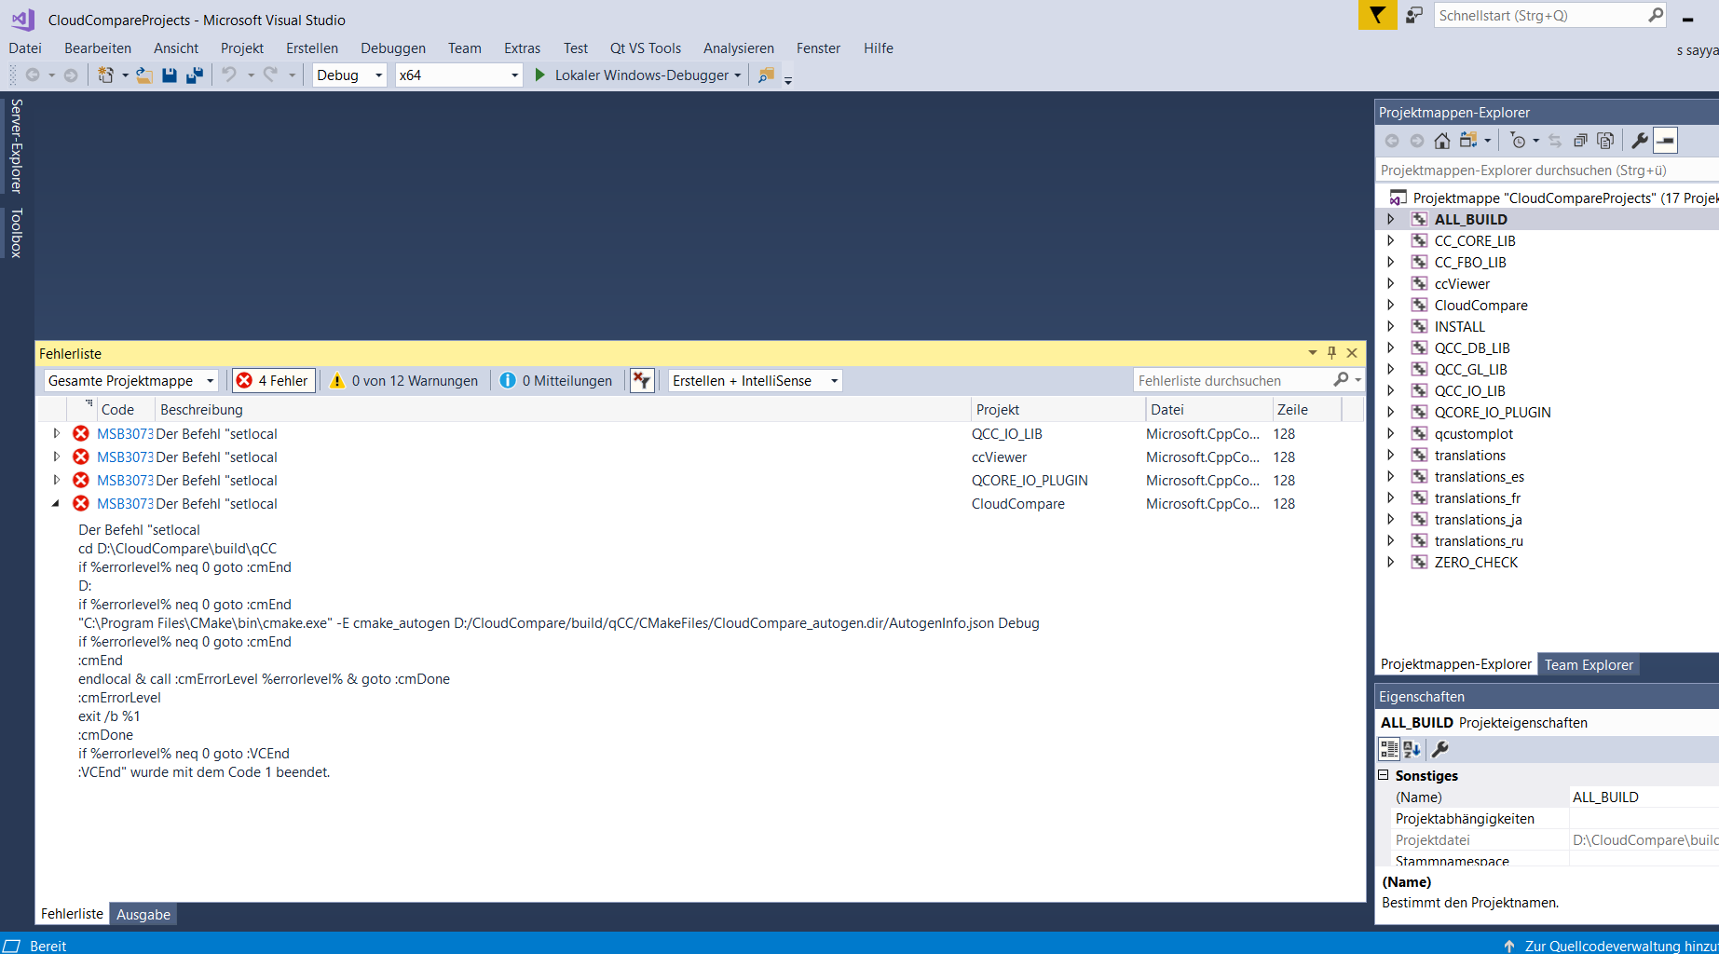This screenshot has height=954, width=1719.
Task: Open the Gesamte Projektmappe scope dropdown
Action: click(131, 380)
